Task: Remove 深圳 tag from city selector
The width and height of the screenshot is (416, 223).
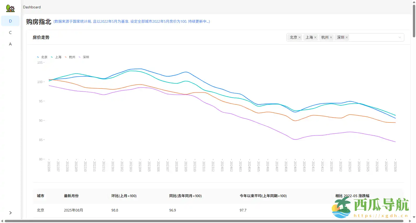Action: 347,38
